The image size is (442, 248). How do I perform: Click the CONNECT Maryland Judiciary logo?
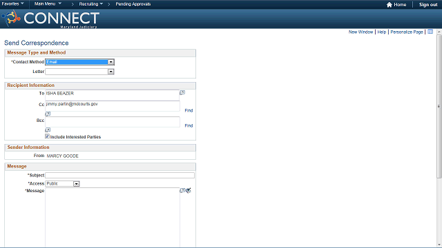click(50, 19)
